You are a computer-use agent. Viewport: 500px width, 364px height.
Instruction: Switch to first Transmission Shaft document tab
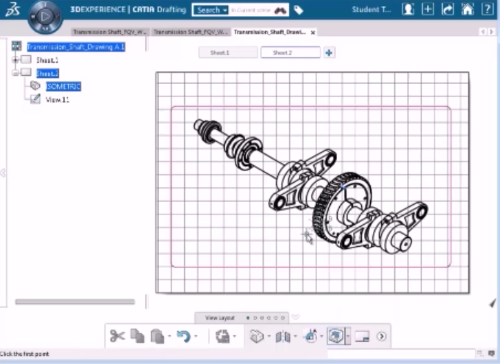tap(110, 32)
